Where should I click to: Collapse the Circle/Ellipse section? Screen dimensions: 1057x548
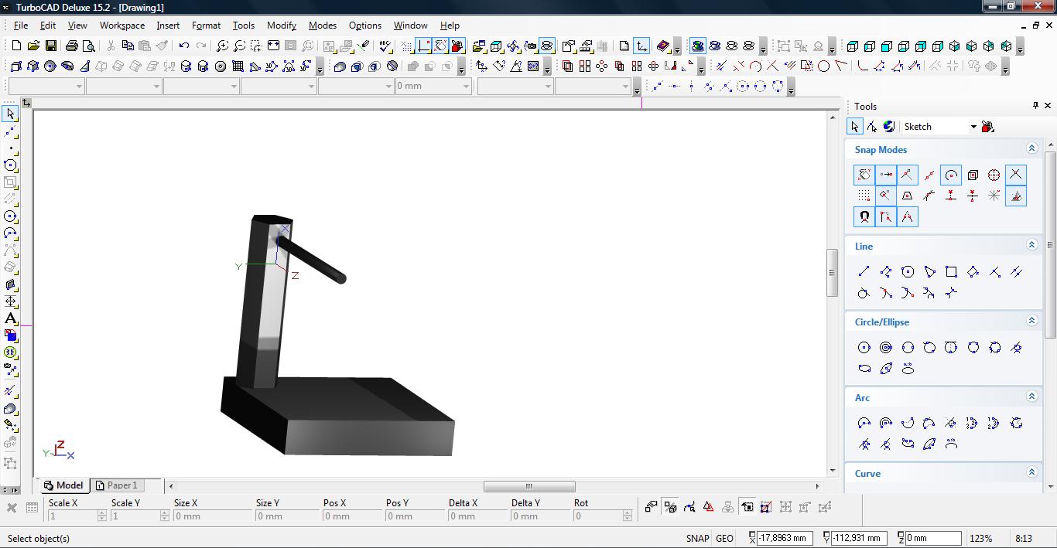coord(1031,321)
